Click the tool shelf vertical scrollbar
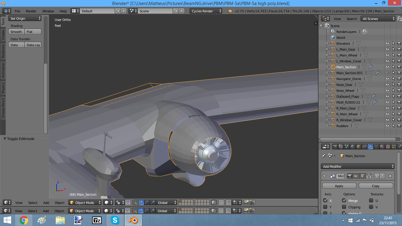This screenshot has width=402, height=226. coord(46,99)
